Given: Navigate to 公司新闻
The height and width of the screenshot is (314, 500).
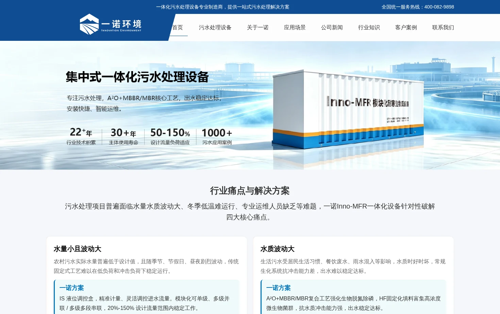Looking at the screenshot, I should click(332, 28).
